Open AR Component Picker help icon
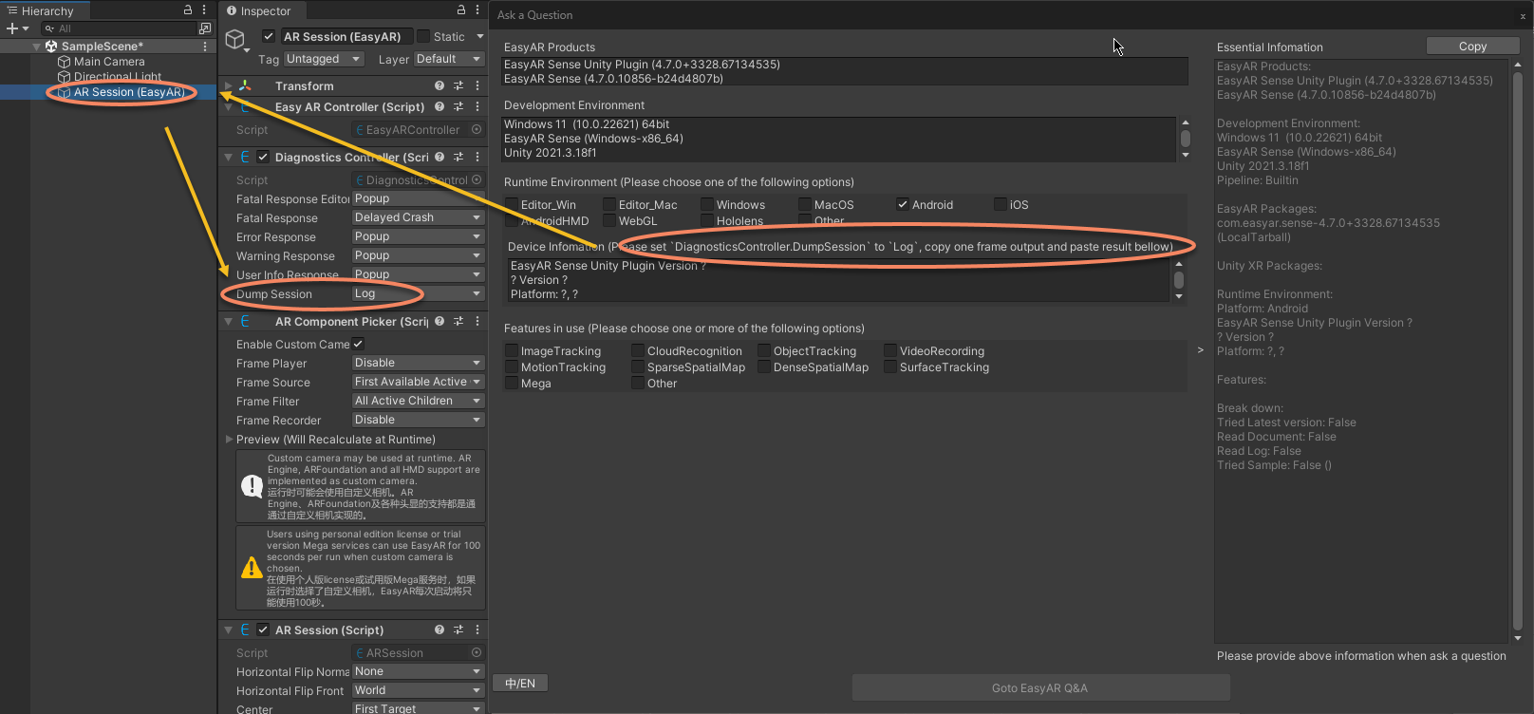The image size is (1534, 714). (x=440, y=321)
